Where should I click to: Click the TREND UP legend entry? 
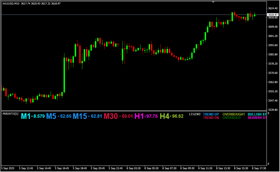211,114
